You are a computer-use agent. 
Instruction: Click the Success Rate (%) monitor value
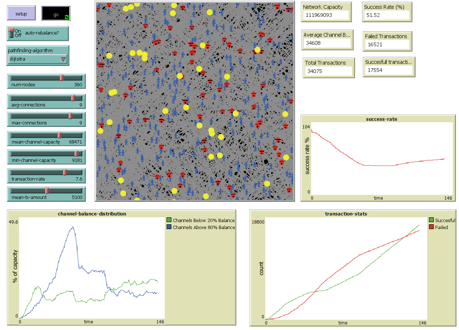(387, 15)
